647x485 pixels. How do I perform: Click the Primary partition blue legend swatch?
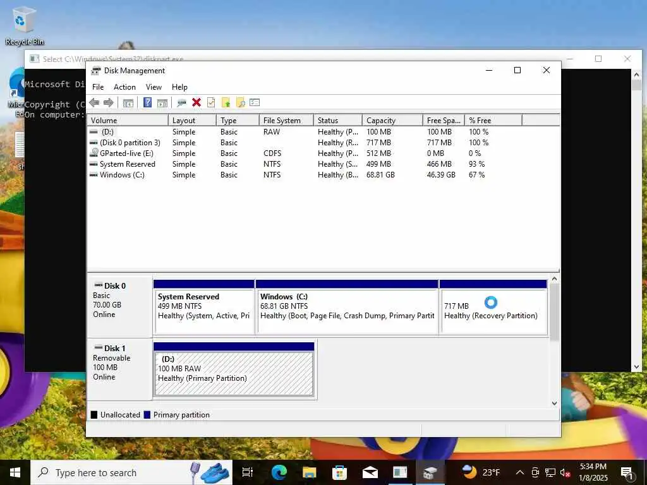pyautogui.click(x=147, y=415)
